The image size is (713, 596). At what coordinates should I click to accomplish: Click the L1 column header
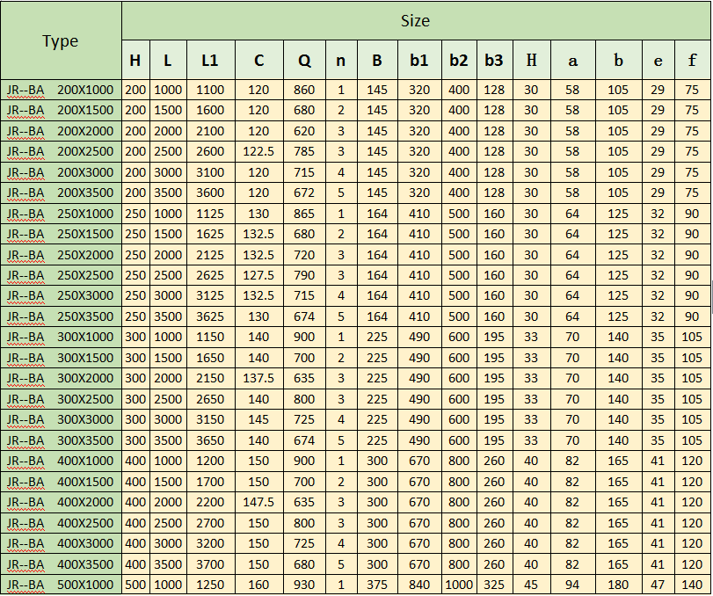210,60
